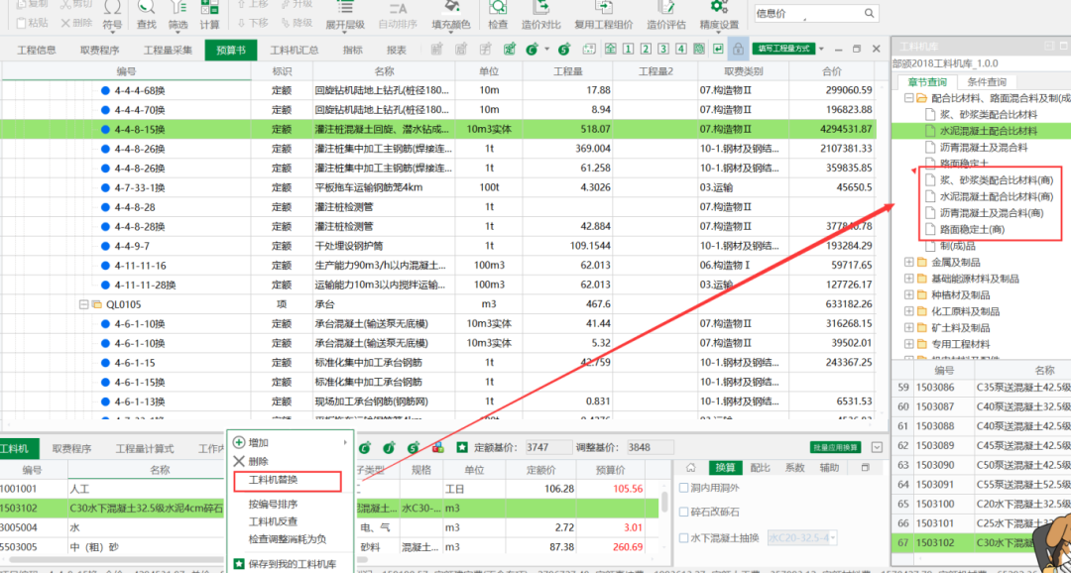Open the 筛选 filter tool

point(178,15)
